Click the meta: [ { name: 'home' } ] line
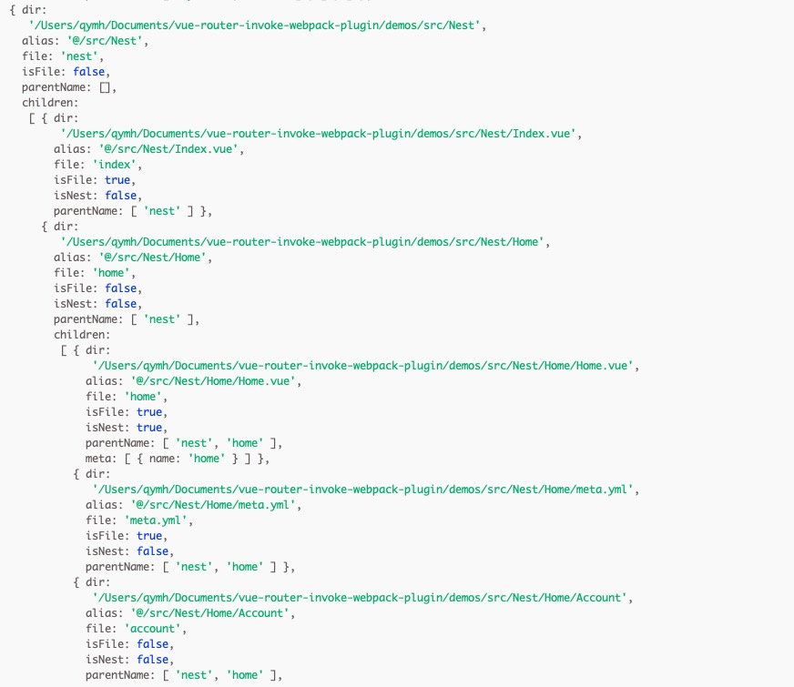Image resolution: width=794 pixels, height=687 pixels. click(x=178, y=459)
